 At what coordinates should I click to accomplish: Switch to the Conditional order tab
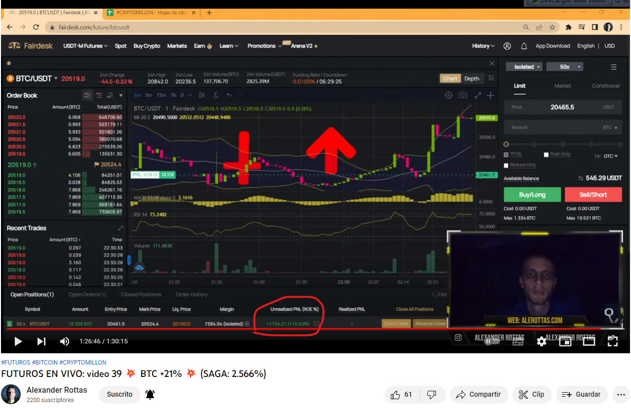[606, 86]
